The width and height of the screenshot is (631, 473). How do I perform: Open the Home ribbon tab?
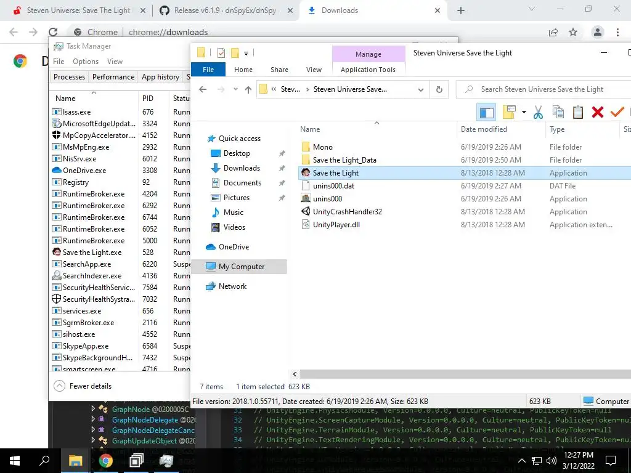click(243, 70)
